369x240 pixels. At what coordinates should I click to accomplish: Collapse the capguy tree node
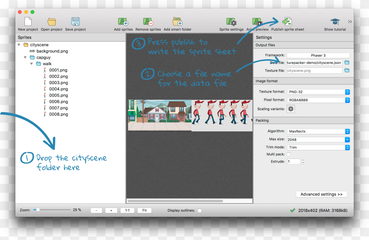point(25,57)
